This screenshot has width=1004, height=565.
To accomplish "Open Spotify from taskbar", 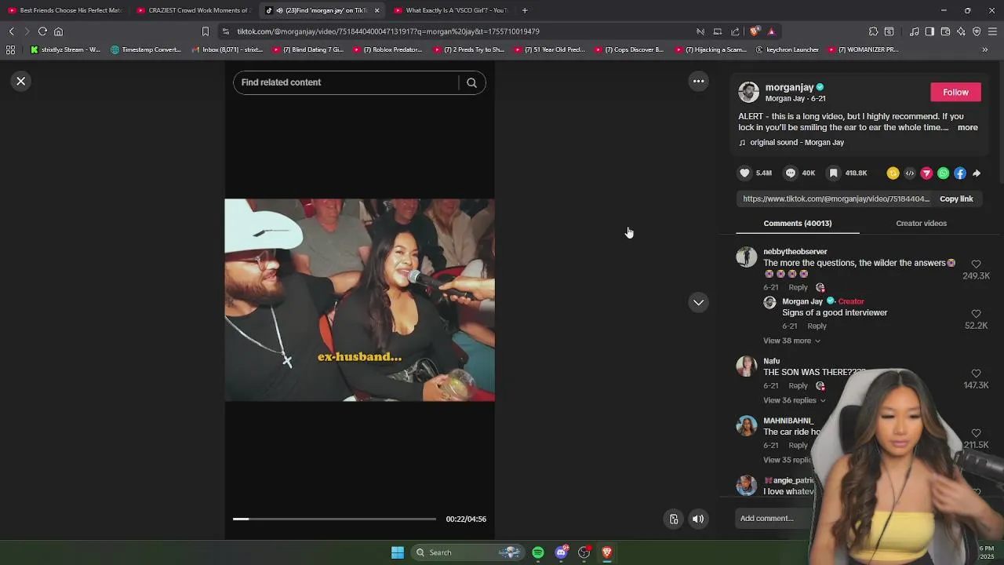I will coord(538,552).
